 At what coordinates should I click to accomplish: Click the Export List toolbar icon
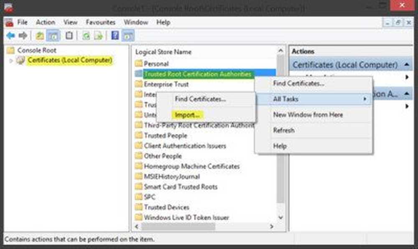pos(98,35)
